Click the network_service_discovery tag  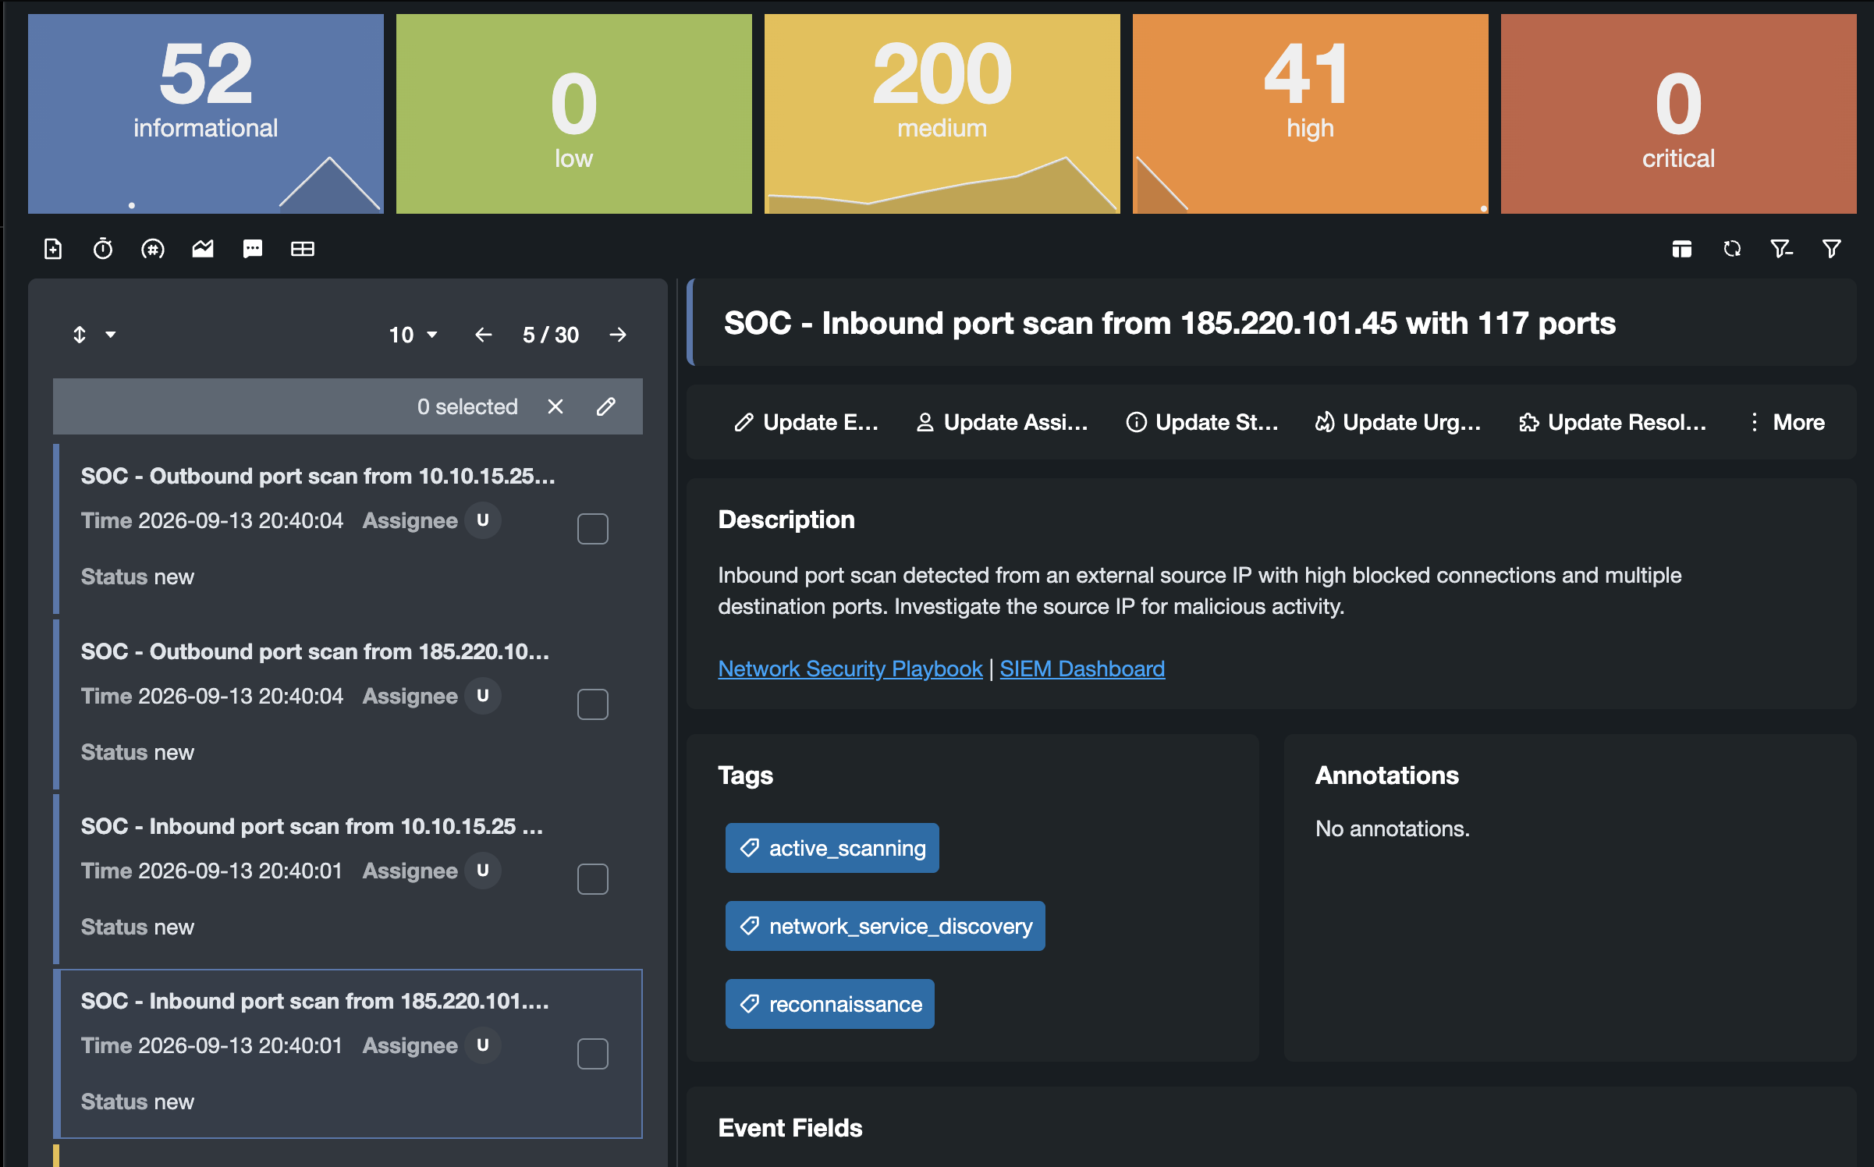coord(886,926)
